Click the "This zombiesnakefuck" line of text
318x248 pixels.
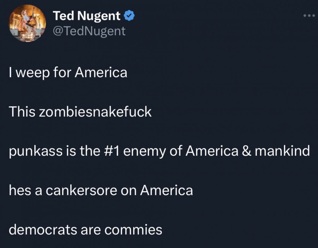[80, 112]
